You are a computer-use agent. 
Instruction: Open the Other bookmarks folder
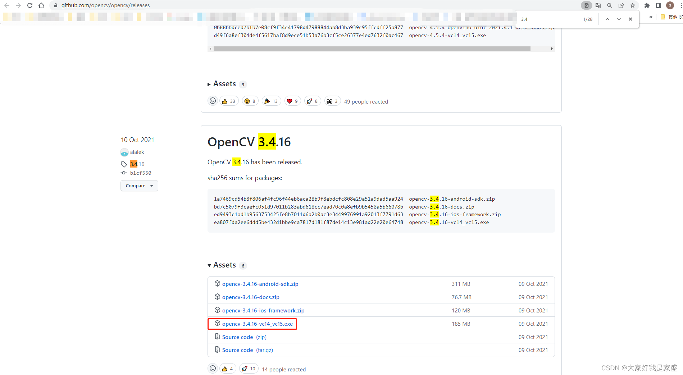(x=672, y=17)
